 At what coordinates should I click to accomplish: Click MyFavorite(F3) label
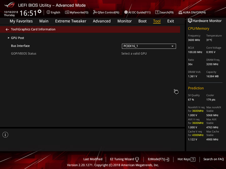coord(79,12)
